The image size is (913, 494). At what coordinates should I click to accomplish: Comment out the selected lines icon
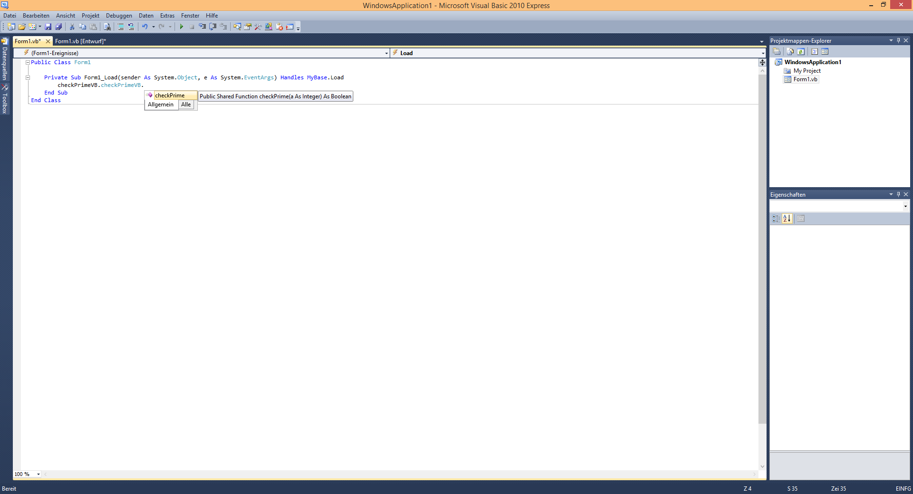[121, 27]
